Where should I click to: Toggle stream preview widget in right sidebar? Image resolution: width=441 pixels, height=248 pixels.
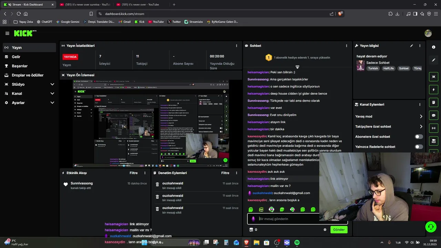pos(433,76)
